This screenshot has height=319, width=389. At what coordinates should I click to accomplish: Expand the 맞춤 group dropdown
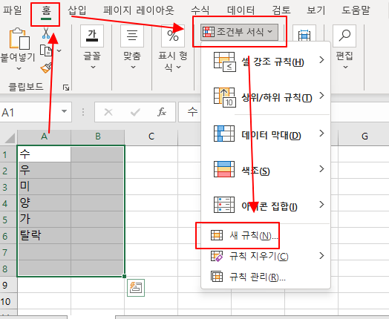133,68
